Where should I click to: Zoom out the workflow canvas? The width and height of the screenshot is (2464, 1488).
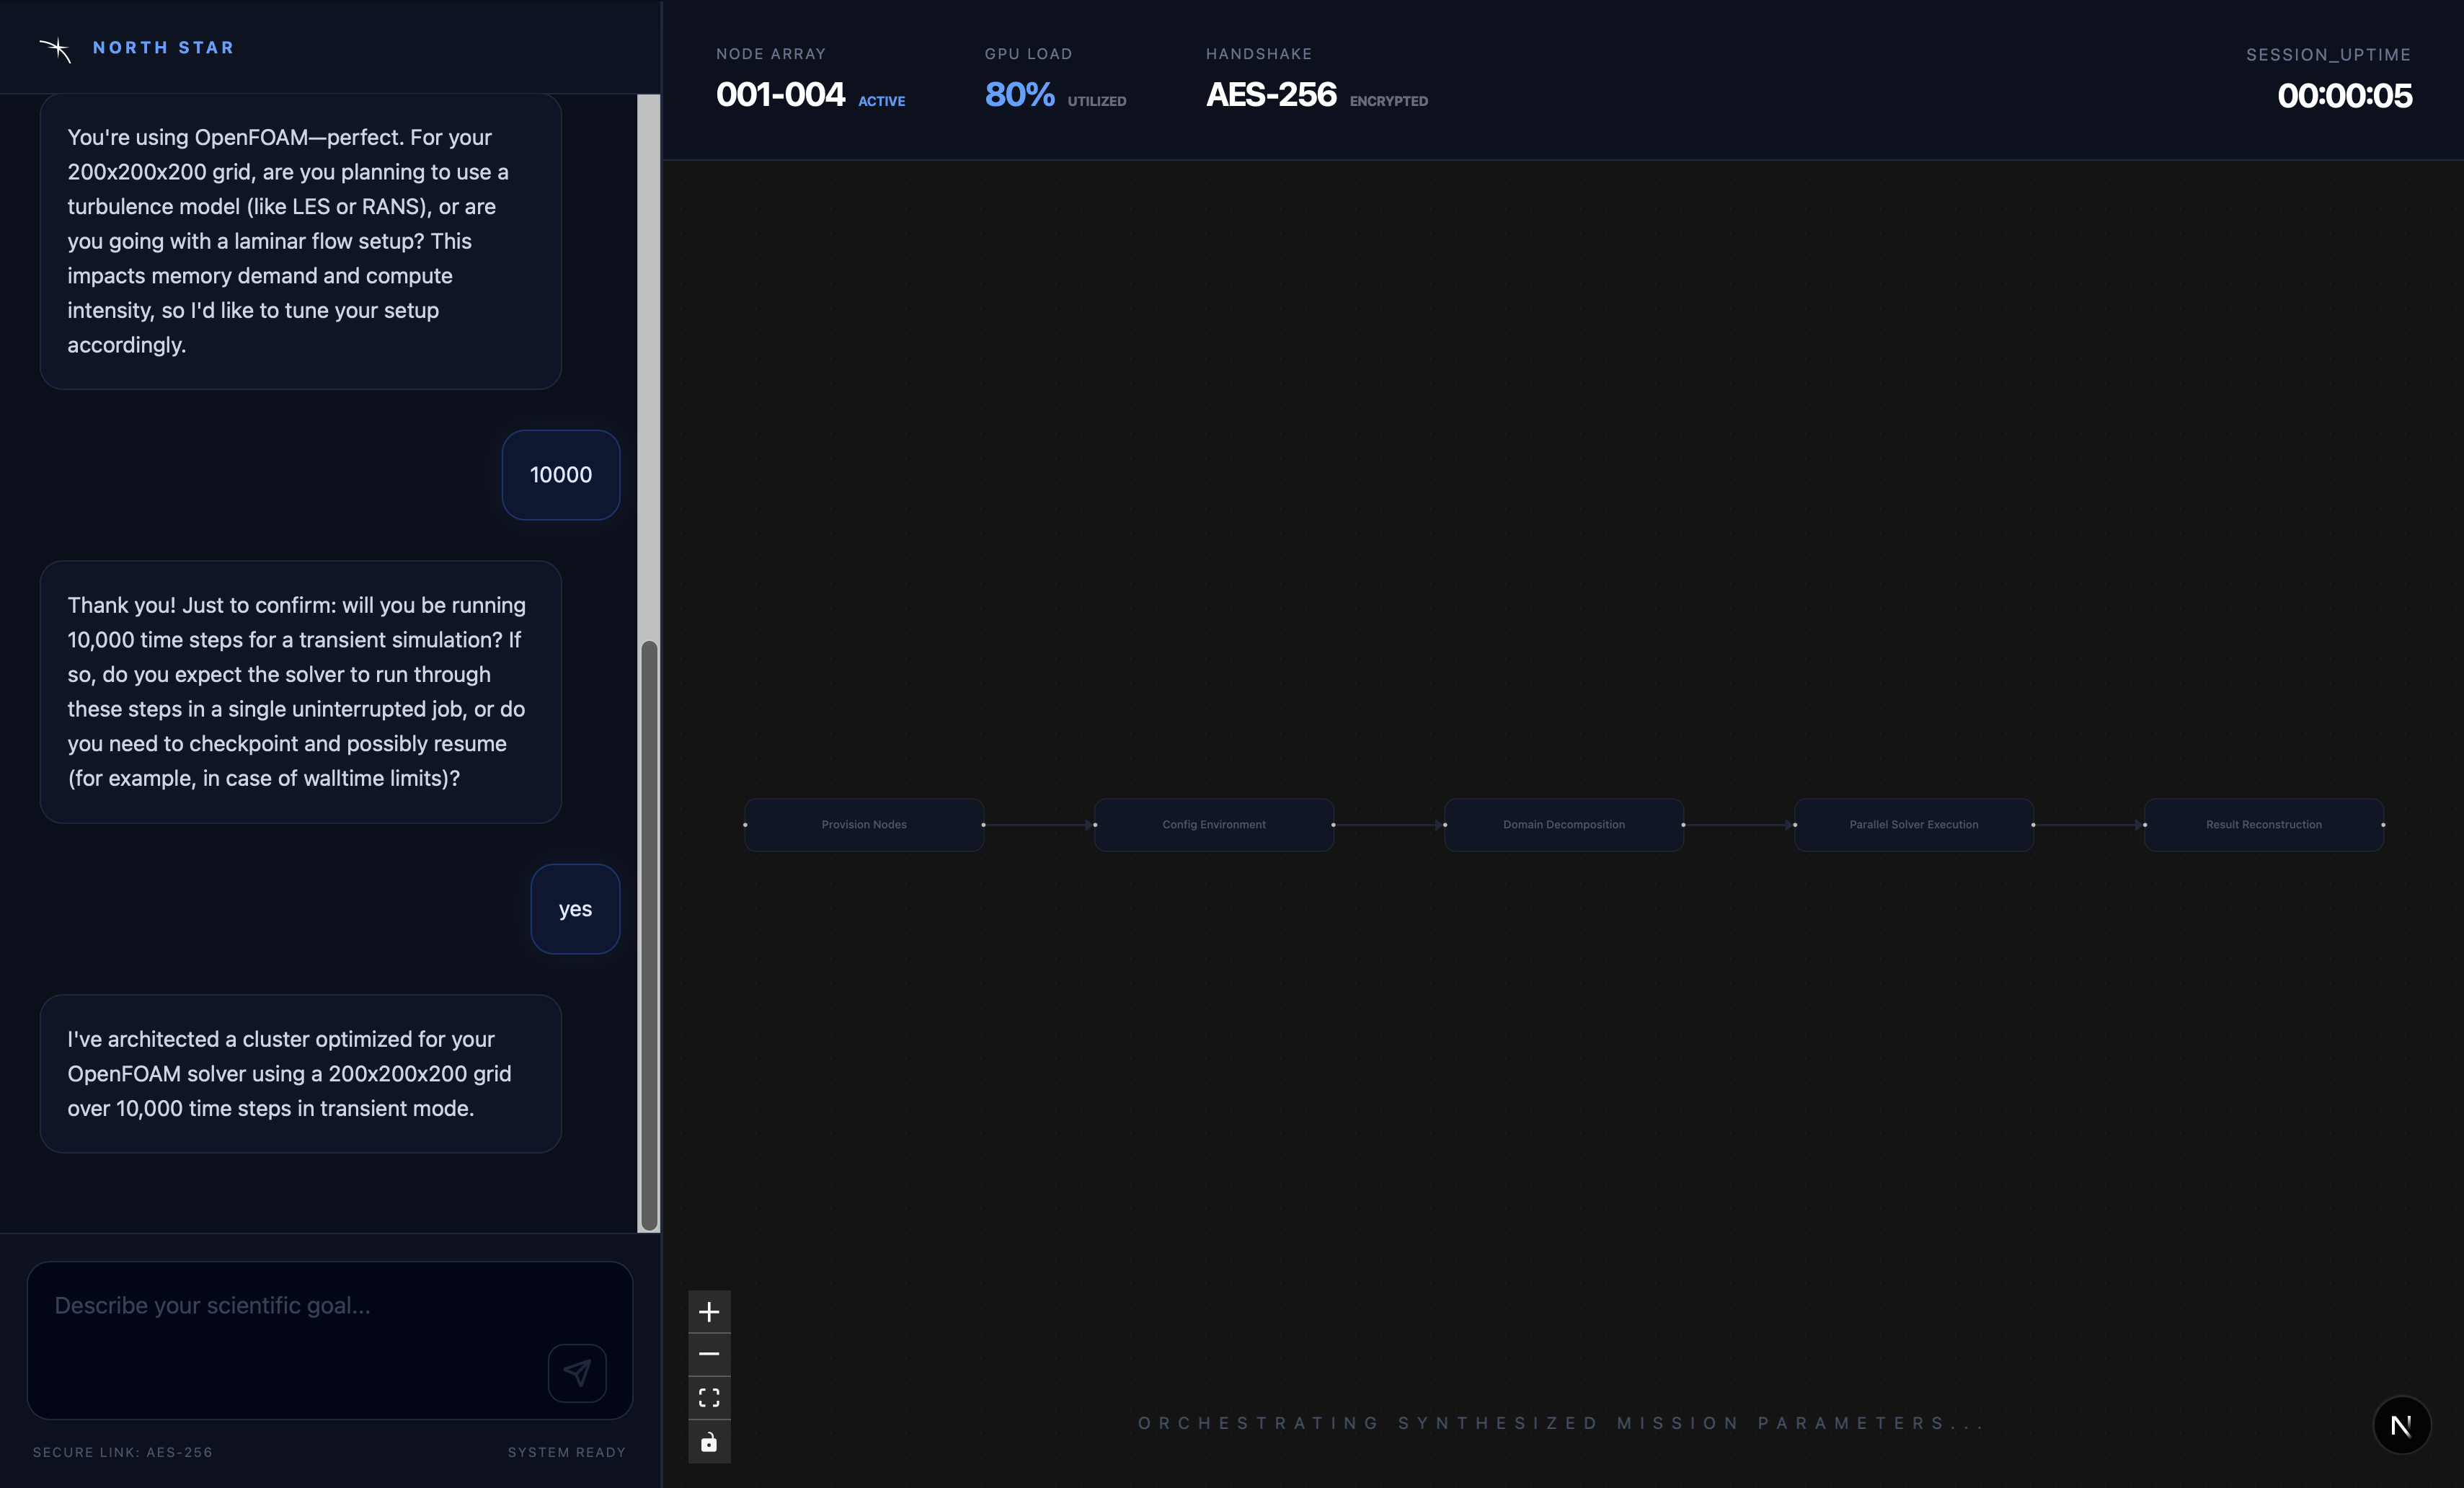pyautogui.click(x=709, y=1354)
